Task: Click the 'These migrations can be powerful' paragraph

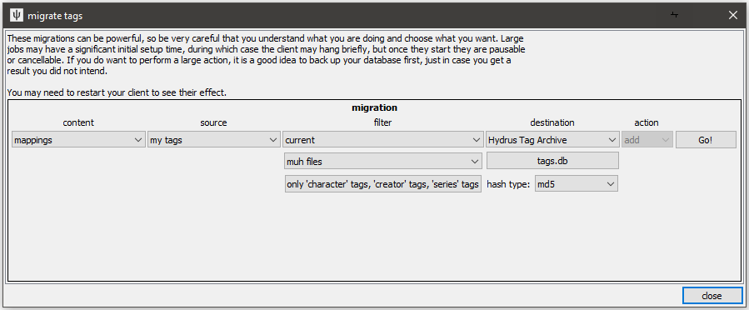Action: pos(267,54)
